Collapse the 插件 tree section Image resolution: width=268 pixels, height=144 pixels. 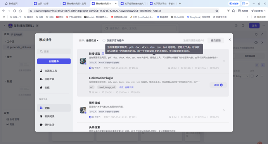coord(5,57)
